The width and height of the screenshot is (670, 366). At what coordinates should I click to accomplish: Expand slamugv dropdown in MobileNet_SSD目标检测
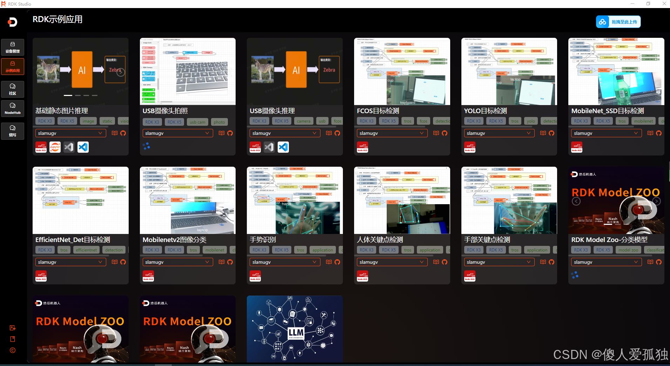tap(607, 133)
